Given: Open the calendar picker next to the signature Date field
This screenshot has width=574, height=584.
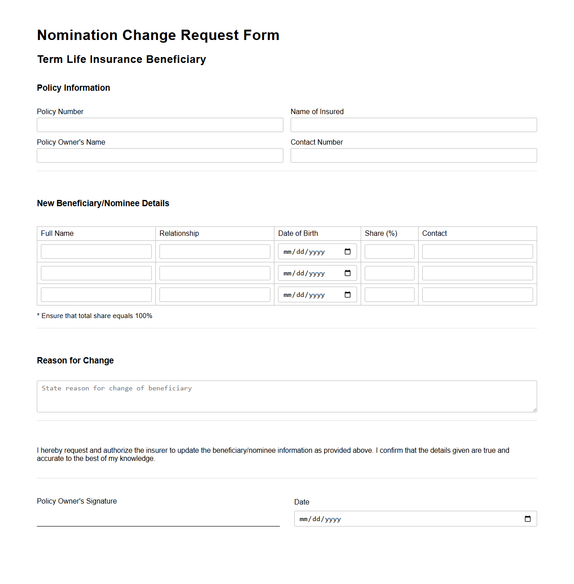Looking at the screenshot, I should pyautogui.click(x=527, y=518).
